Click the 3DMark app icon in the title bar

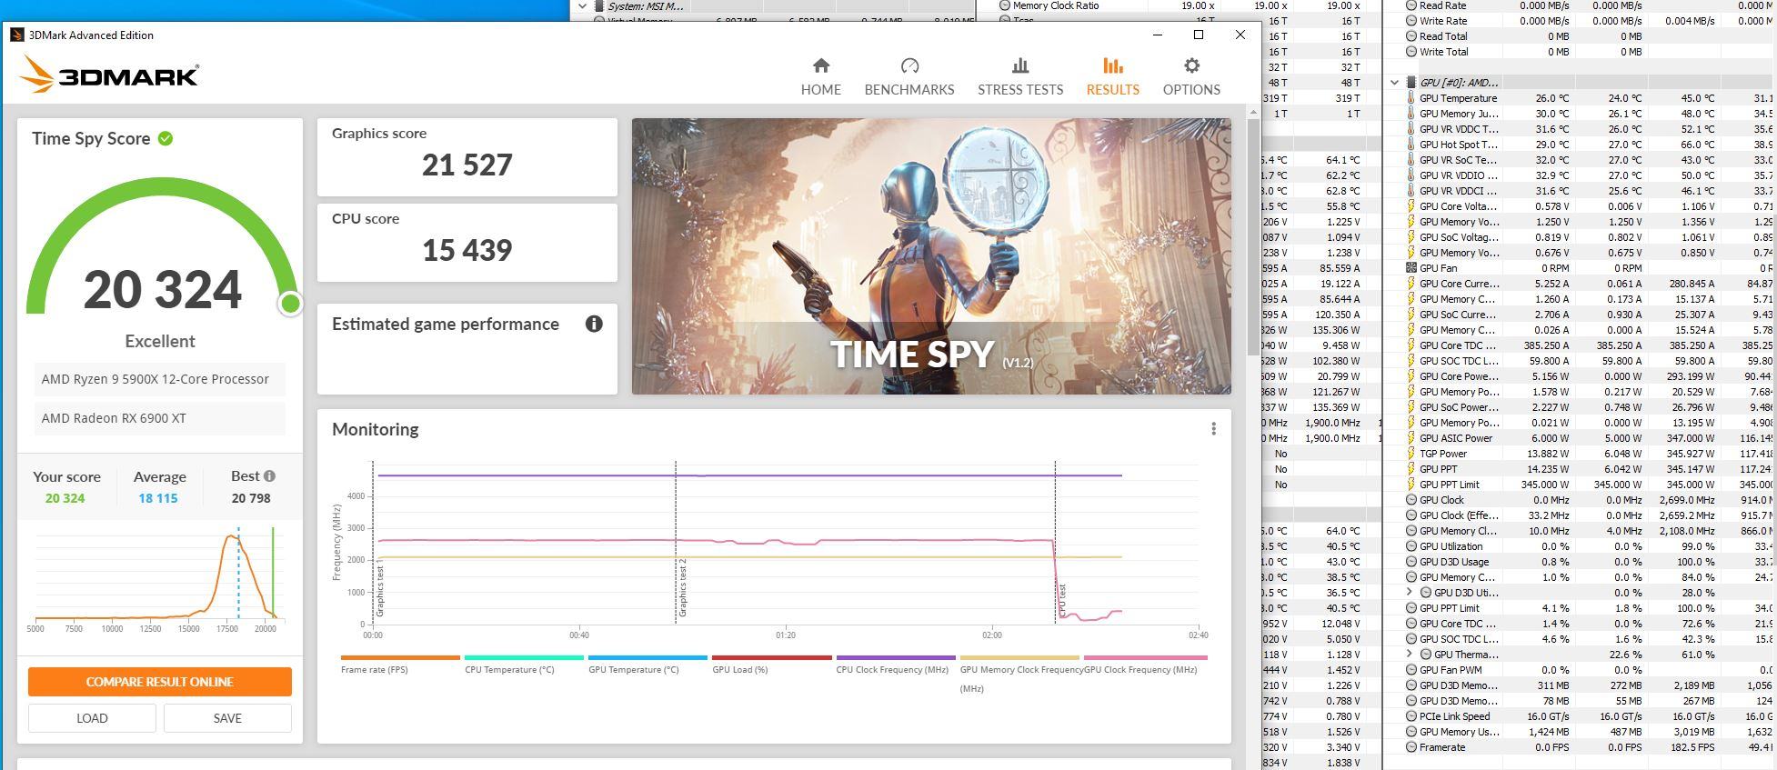[16, 35]
